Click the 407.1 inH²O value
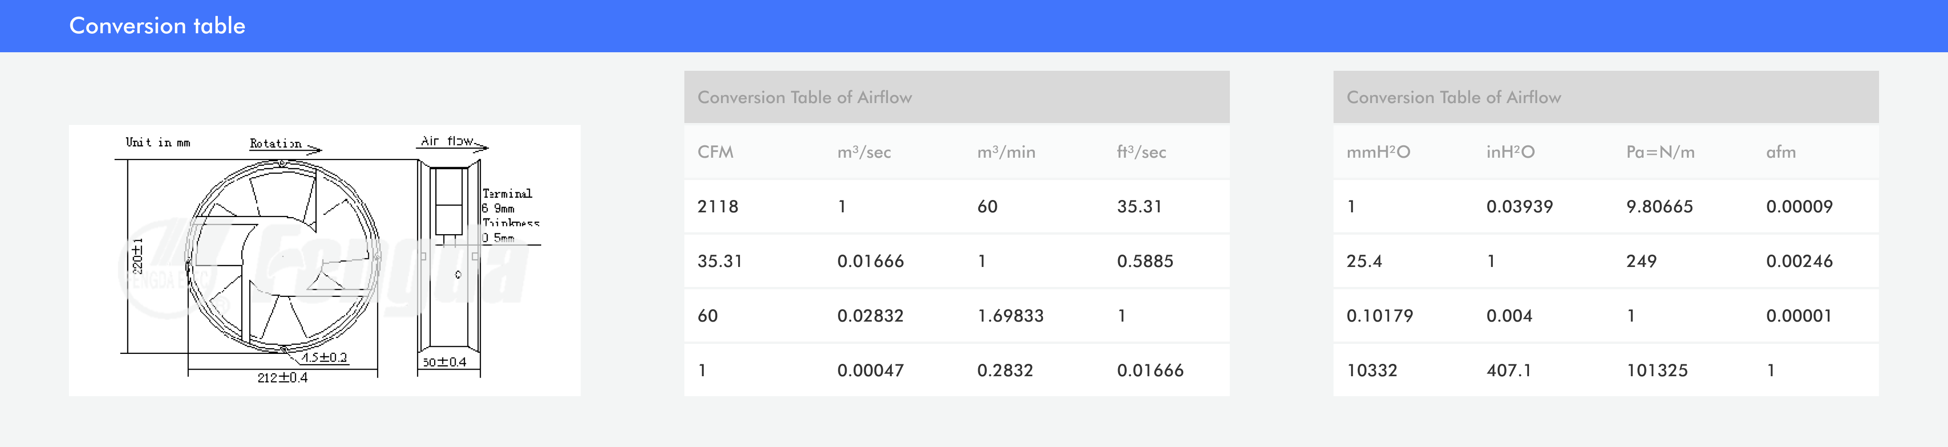 point(1509,370)
